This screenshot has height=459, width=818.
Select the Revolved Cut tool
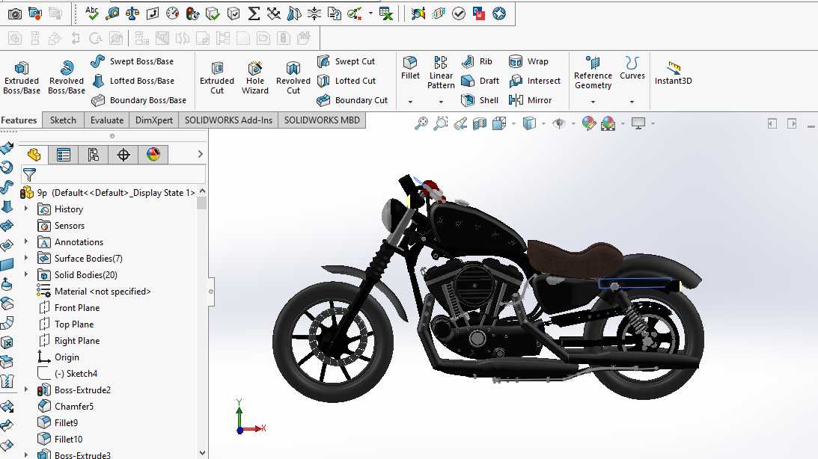(x=293, y=77)
